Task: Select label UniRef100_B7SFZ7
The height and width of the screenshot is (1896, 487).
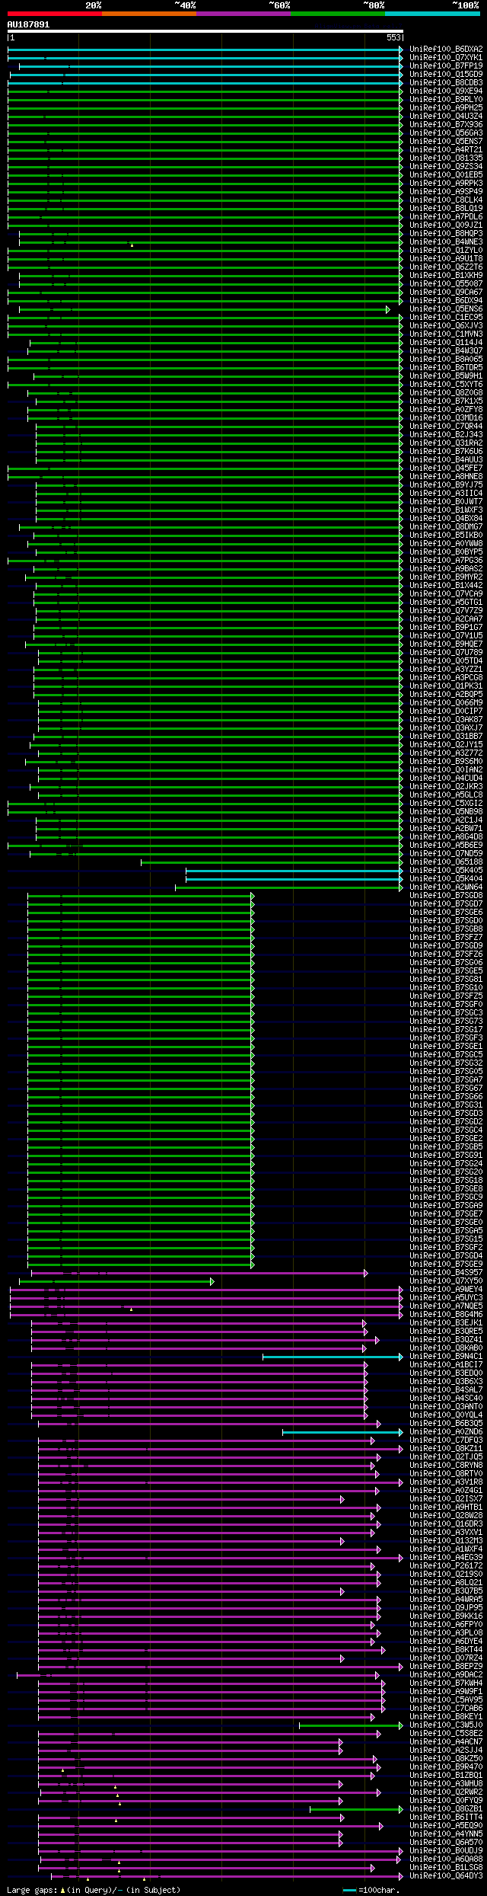Action: [446, 937]
